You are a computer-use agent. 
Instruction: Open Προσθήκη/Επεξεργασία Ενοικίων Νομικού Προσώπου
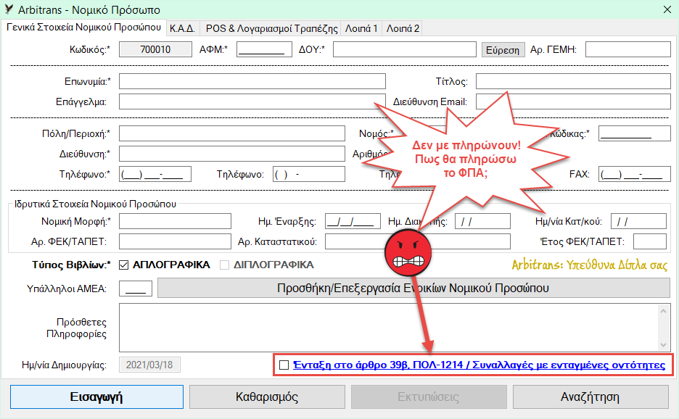(413, 289)
